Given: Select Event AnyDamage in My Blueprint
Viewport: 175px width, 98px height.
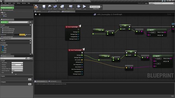Looking at the screenshot, I should tap(8, 33).
